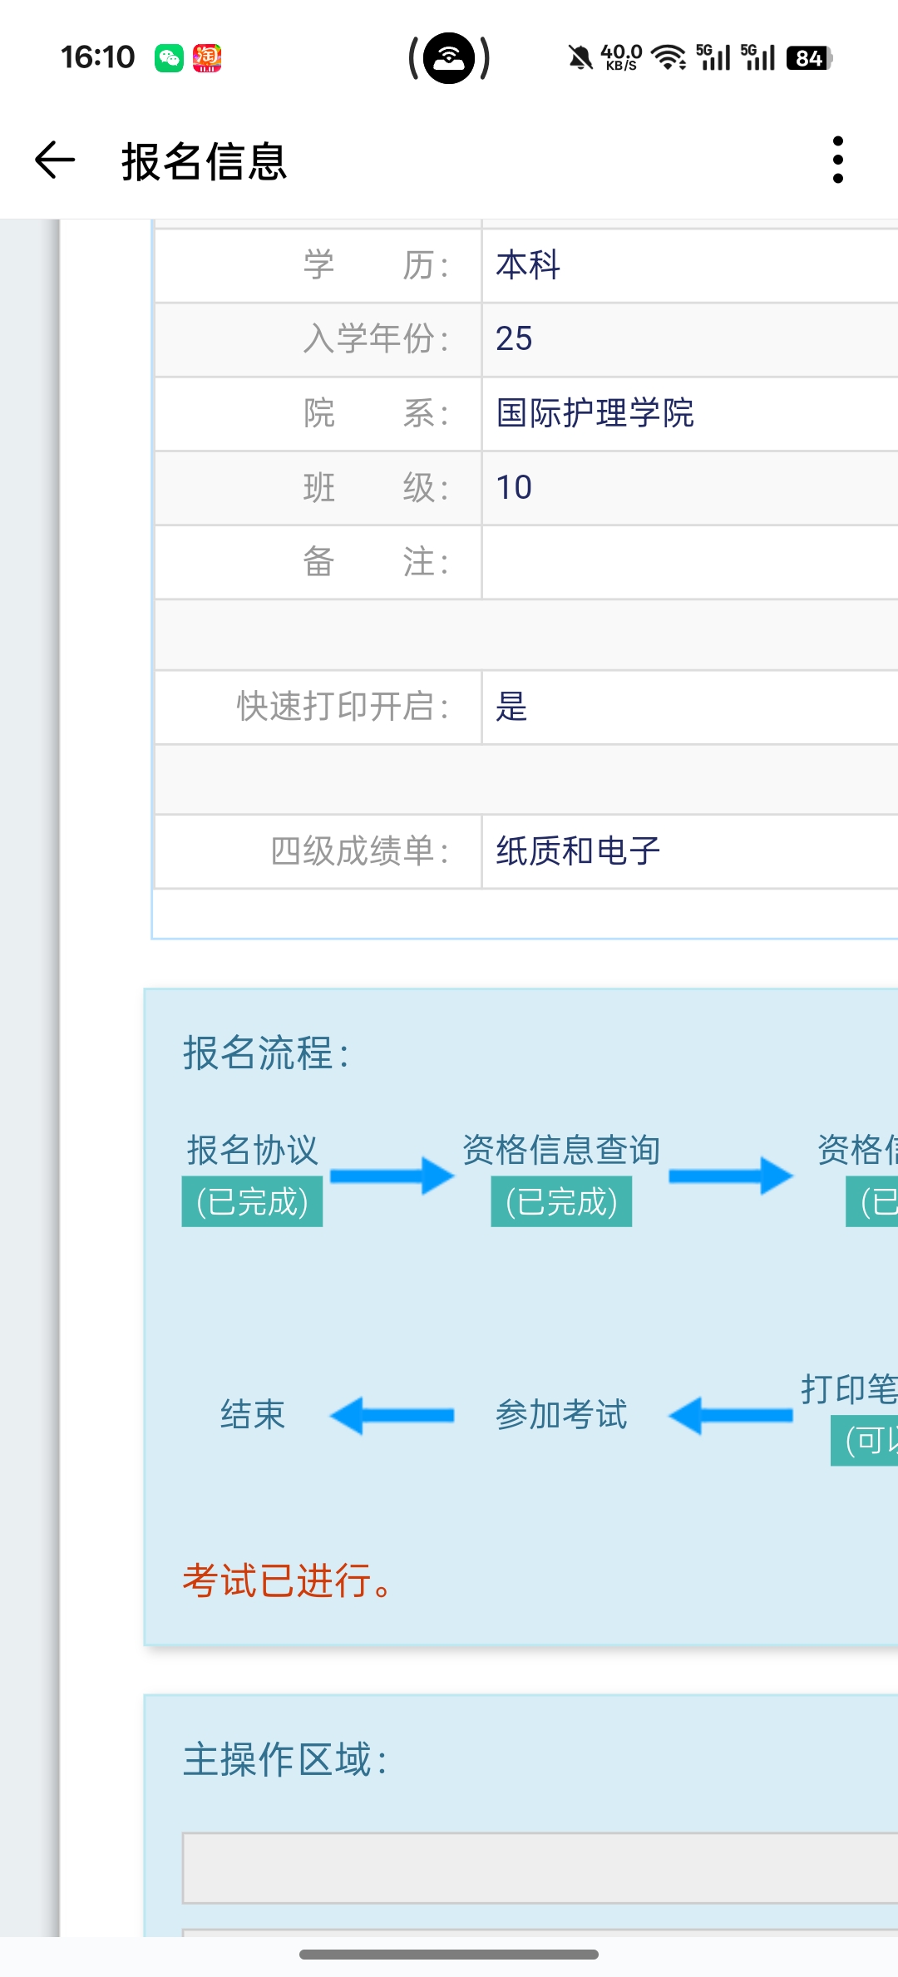Click 已完成 badge under 报名协议

click(252, 1202)
